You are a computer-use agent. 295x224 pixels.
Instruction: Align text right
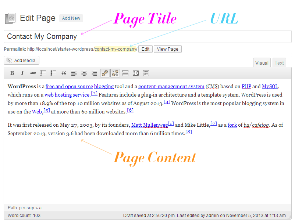tap(95, 73)
